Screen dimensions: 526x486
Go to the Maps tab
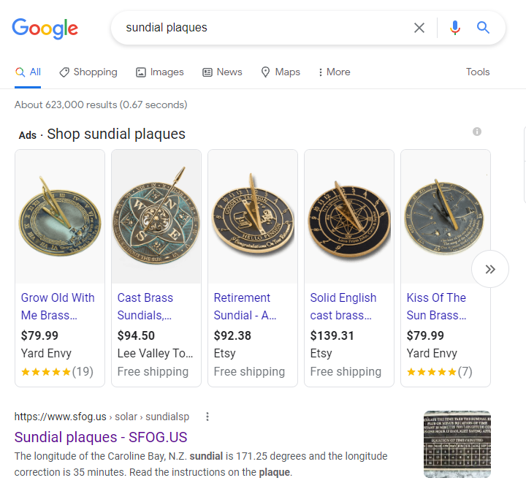(x=281, y=72)
